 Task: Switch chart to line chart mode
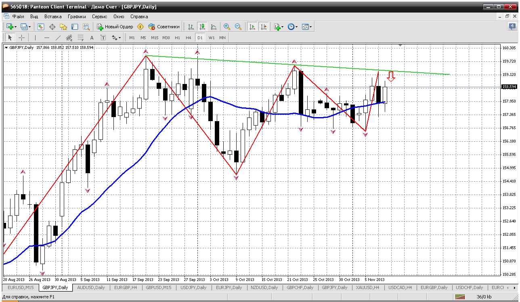214,27
